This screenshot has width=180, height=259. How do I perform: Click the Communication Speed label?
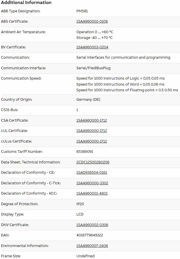pyautogui.click(x=21, y=78)
